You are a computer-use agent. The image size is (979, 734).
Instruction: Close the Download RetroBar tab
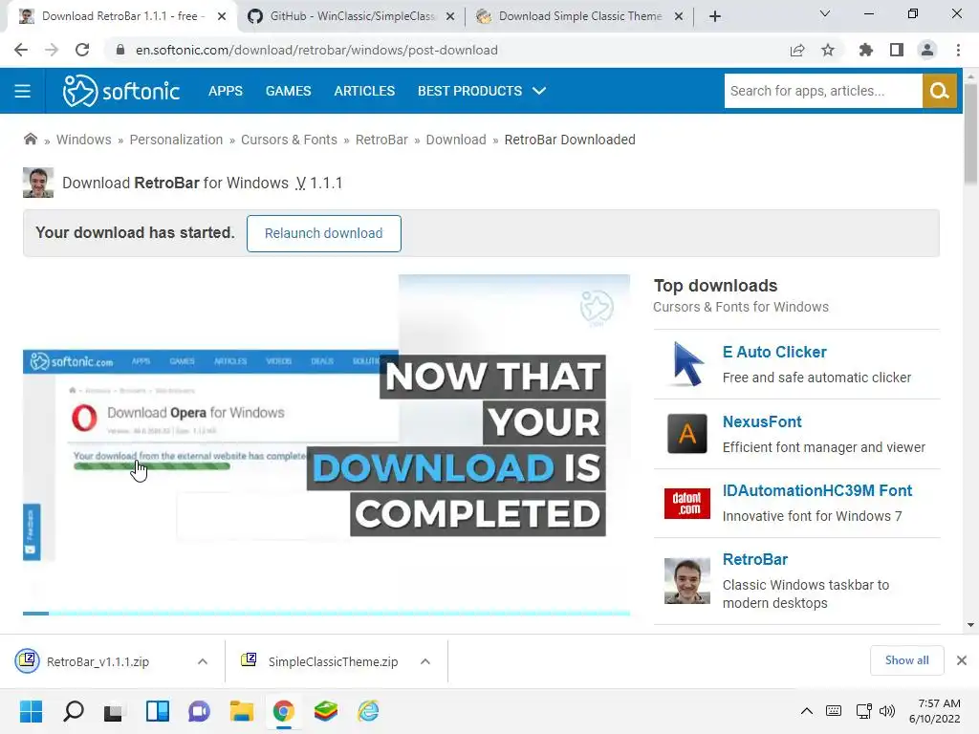coord(222,16)
